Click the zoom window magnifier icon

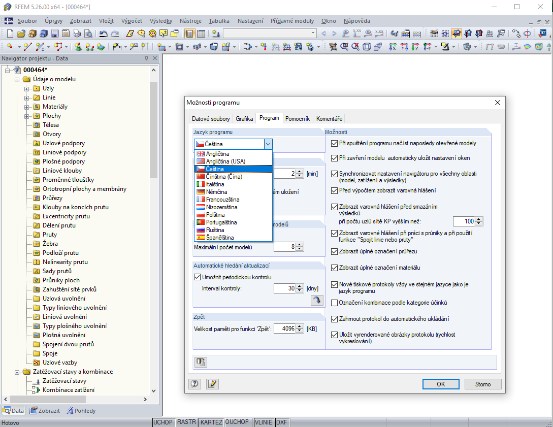coord(344,46)
